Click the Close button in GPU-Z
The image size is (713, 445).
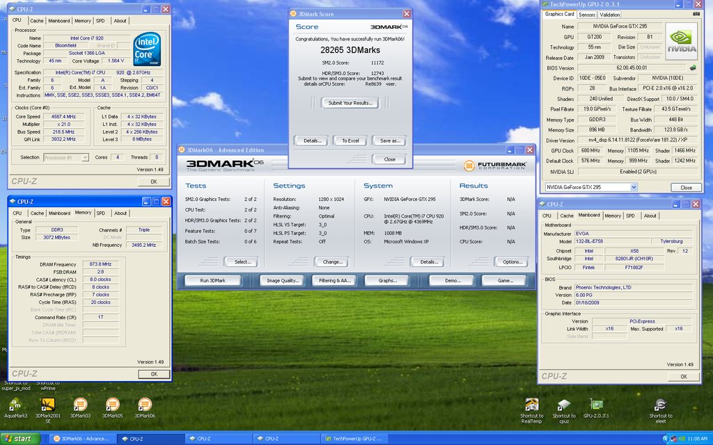coord(686,188)
